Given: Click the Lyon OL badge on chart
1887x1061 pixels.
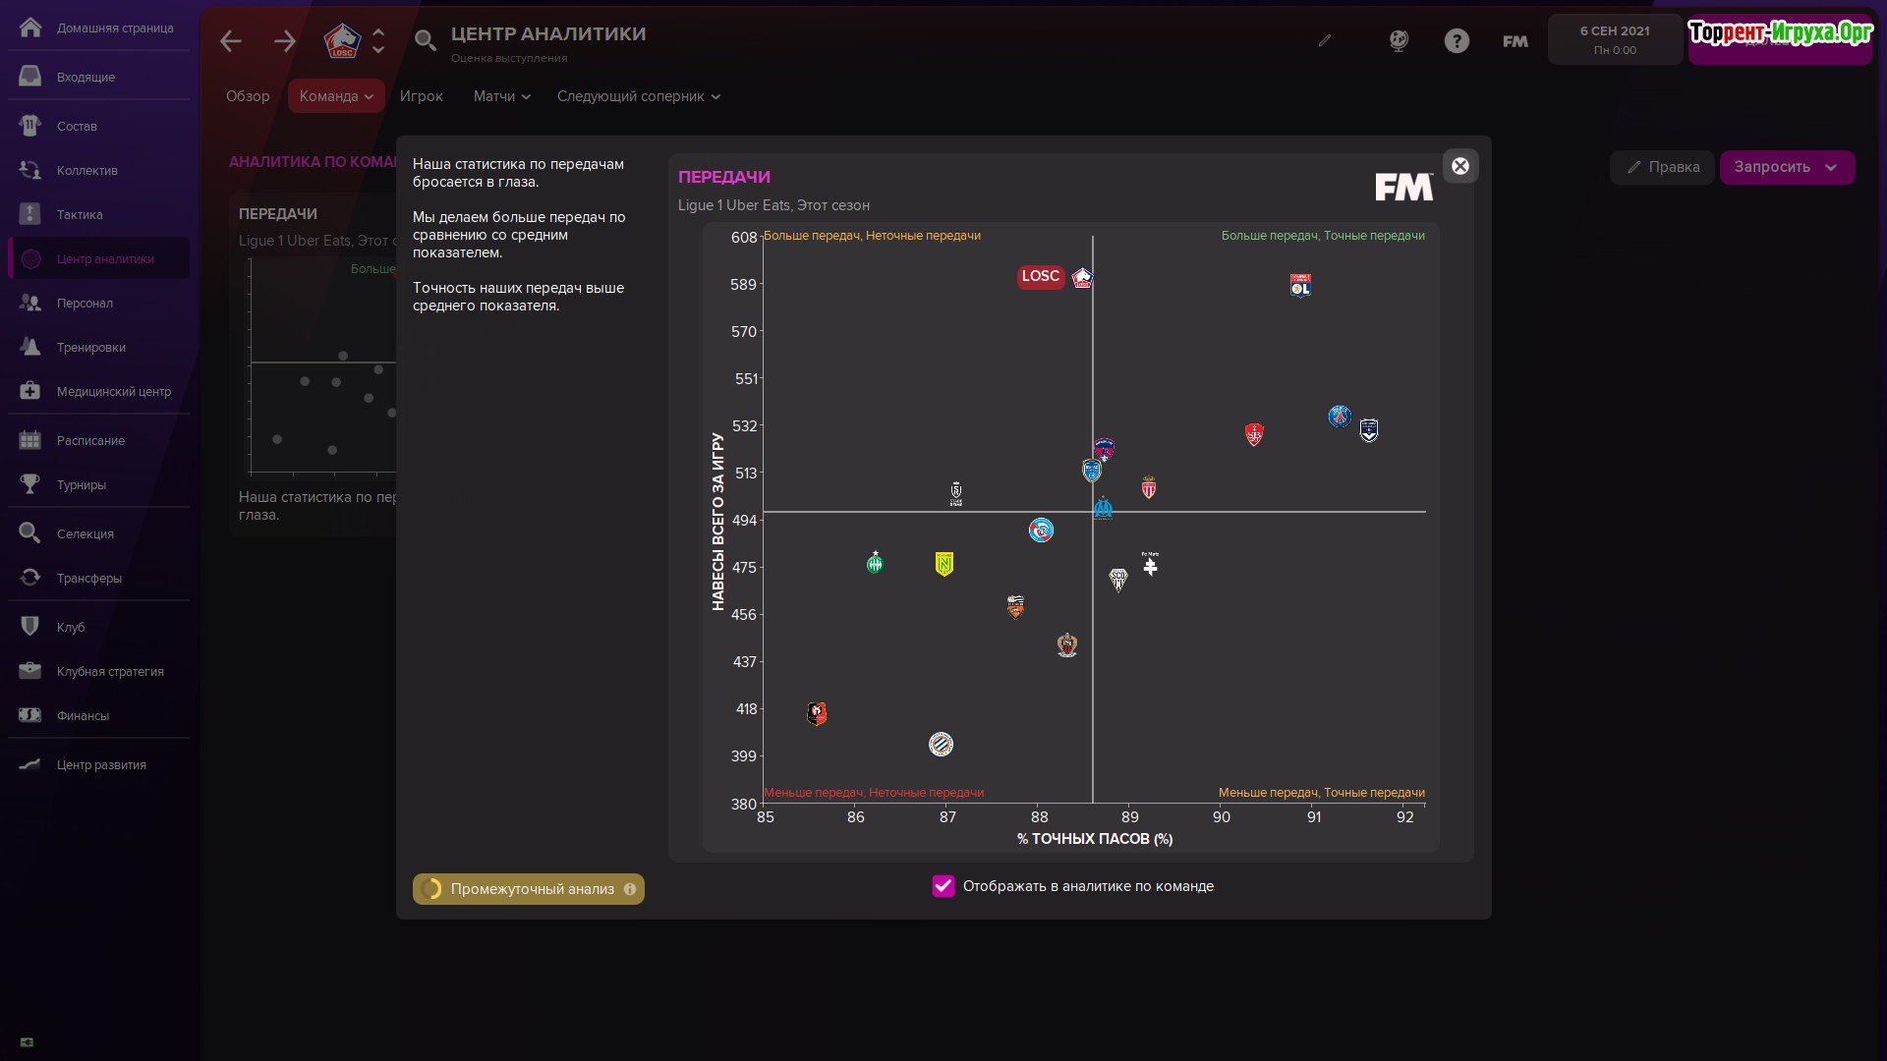Looking at the screenshot, I should [x=1300, y=286].
